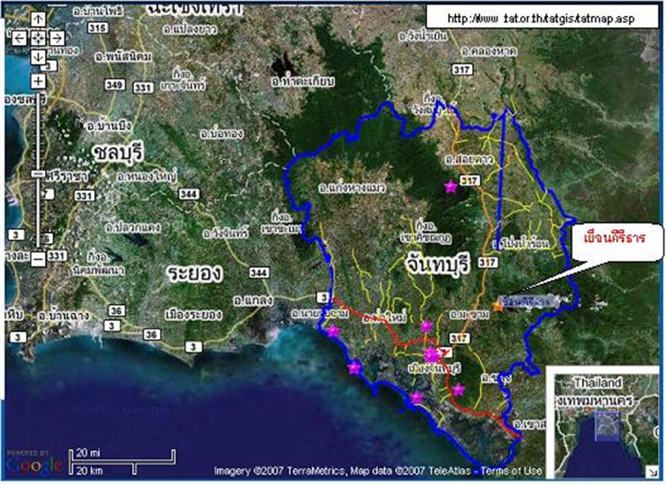Screen dimensions: 666x485
Task: Zoom out using the minus button
Action: (x=38, y=259)
